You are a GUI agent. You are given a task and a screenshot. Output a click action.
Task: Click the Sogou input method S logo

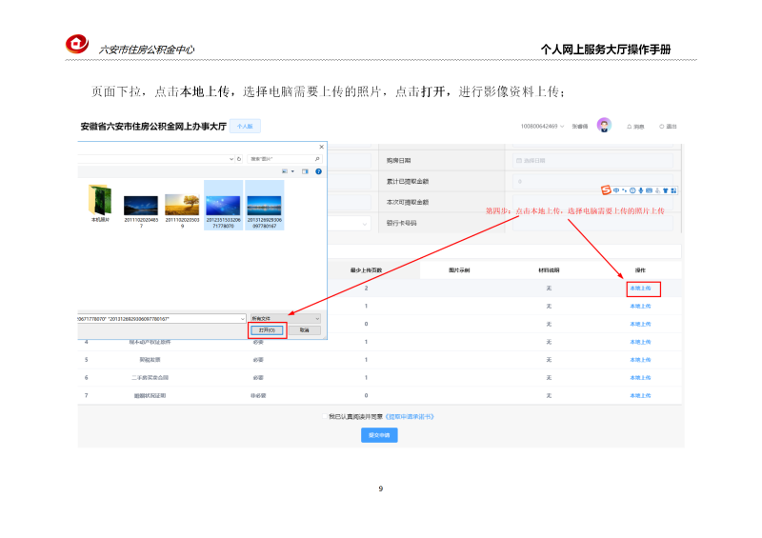coord(606,190)
